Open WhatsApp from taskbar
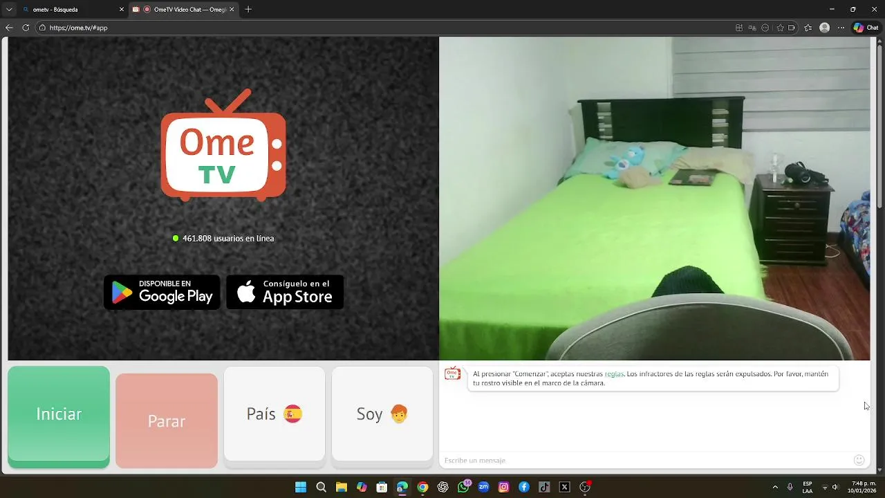Viewport: 885px width, 498px height. [463, 487]
